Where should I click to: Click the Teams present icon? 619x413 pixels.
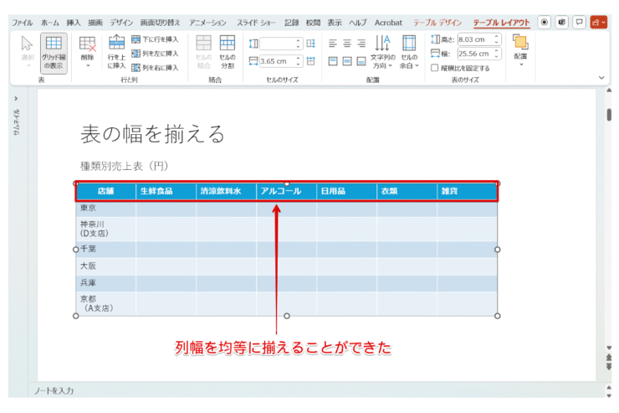click(x=562, y=22)
